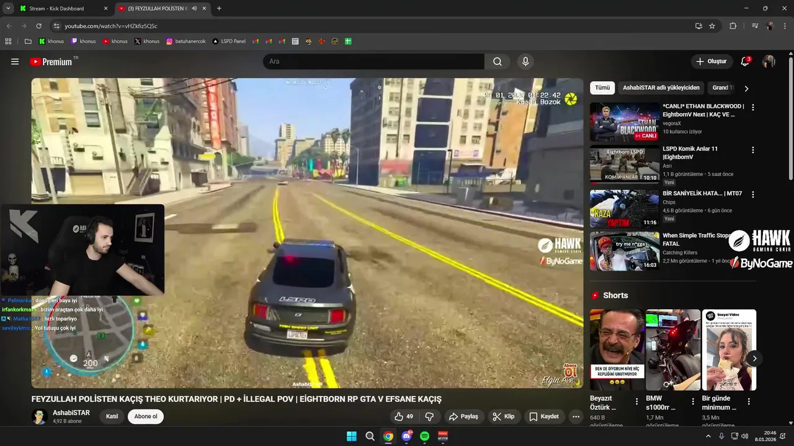The width and height of the screenshot is (794, 446).
Task: Click the Oluştur create button
Action: pyautogui.click(x=711, y=61)
